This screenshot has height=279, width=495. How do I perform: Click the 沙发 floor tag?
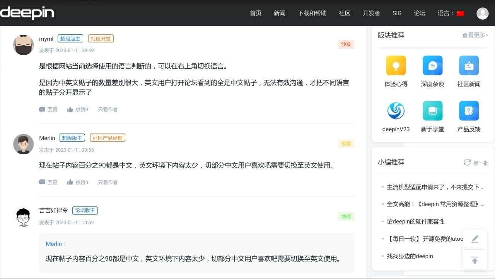346,44
